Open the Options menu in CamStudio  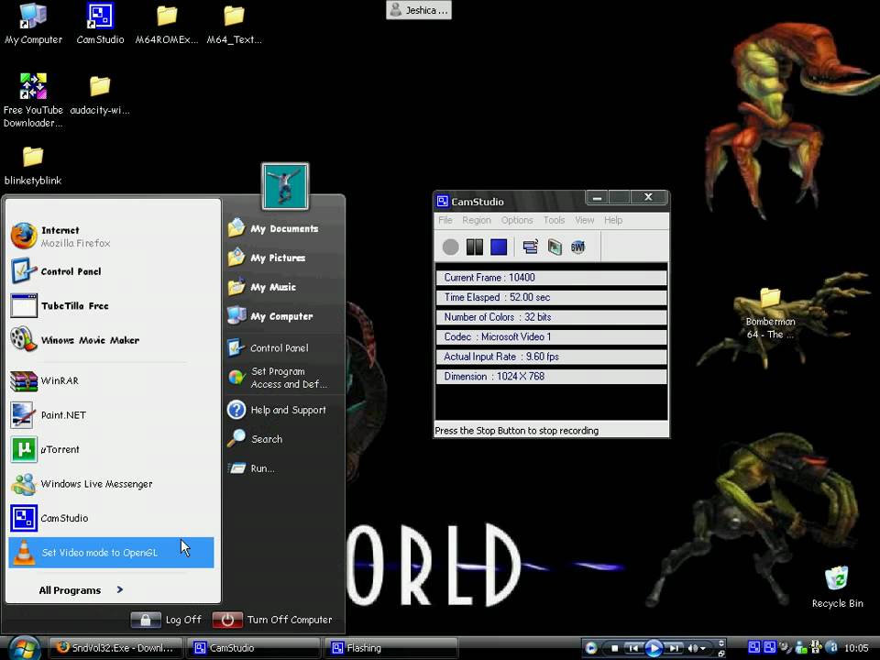517,220
